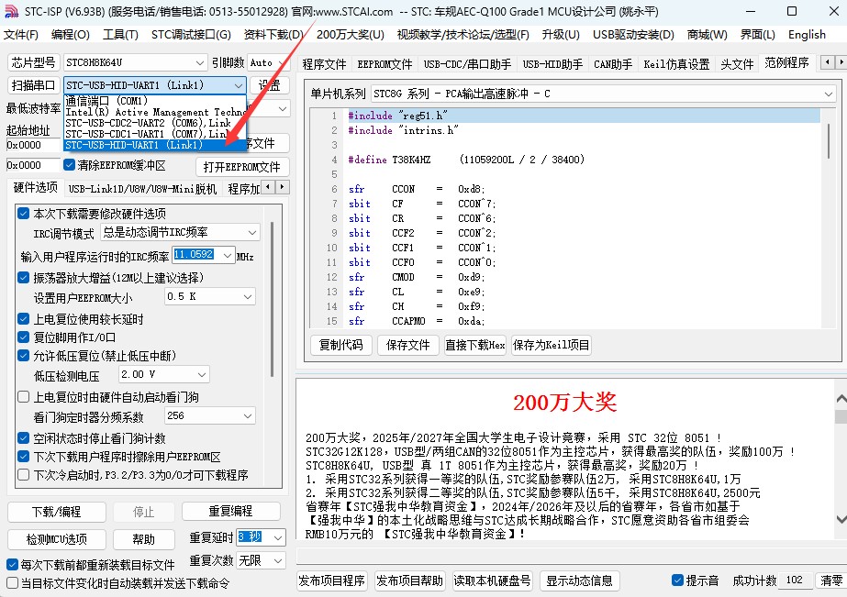Enable 下次冷启动时 P3.2/P3.3 checkbox
Image resolution: width=847 pixels, height=597 pixels.
pyautogui.click(x=23, y=475)
